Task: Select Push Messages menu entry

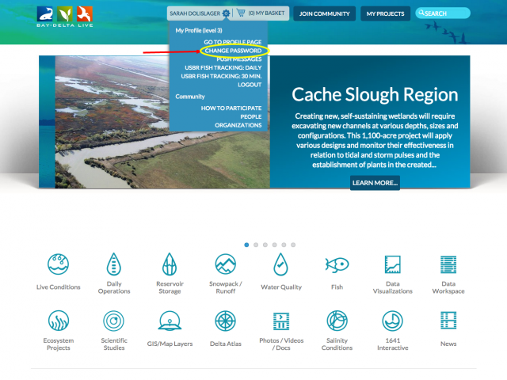Action: (x=239, y=59)
